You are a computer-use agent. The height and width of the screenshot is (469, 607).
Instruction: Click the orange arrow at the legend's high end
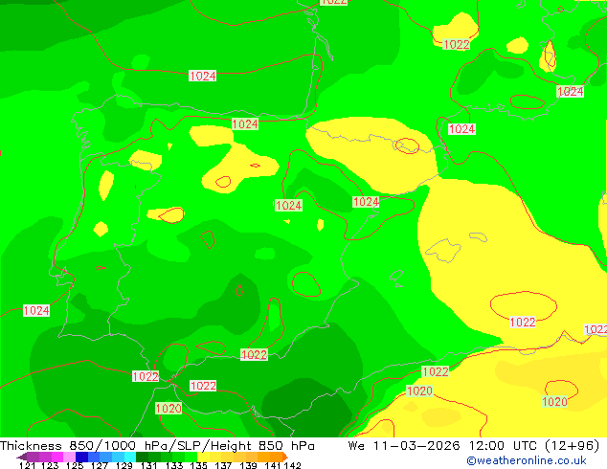tap(285, 457)
